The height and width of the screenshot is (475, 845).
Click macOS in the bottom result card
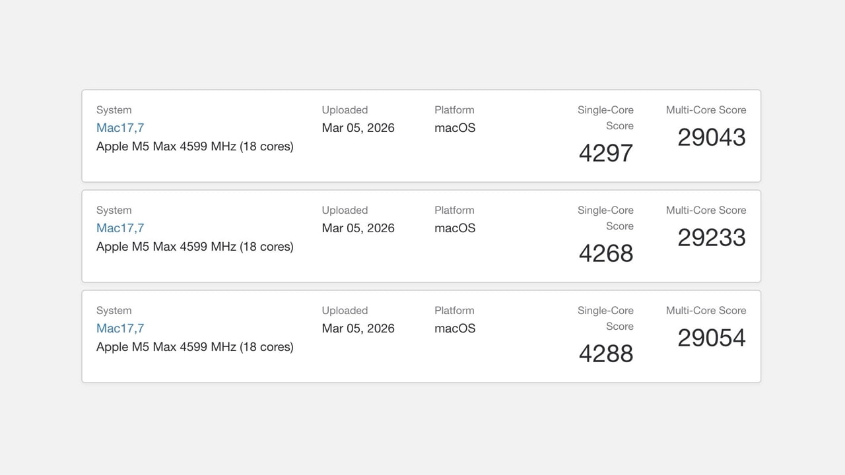[x=454, y=328]
